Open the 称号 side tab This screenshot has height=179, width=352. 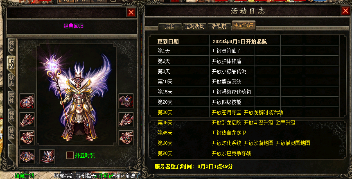coord(11,116)
